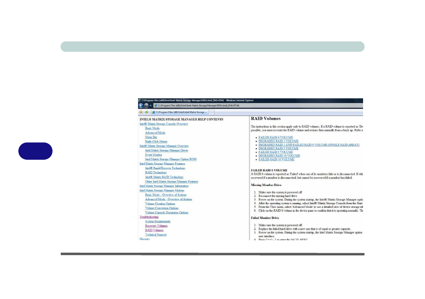This screenshot has width=425, height=299.
Task: Jump to DEGRADED RAID 10 VOLUME link
Action: 279,156
